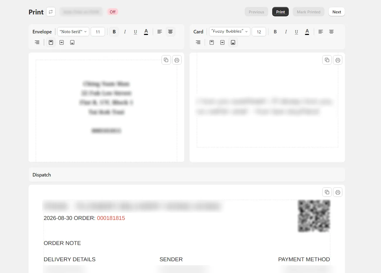Set Card vertical alignment to middle
Viewport: 381px width, 273px height.
click(222, 42)
